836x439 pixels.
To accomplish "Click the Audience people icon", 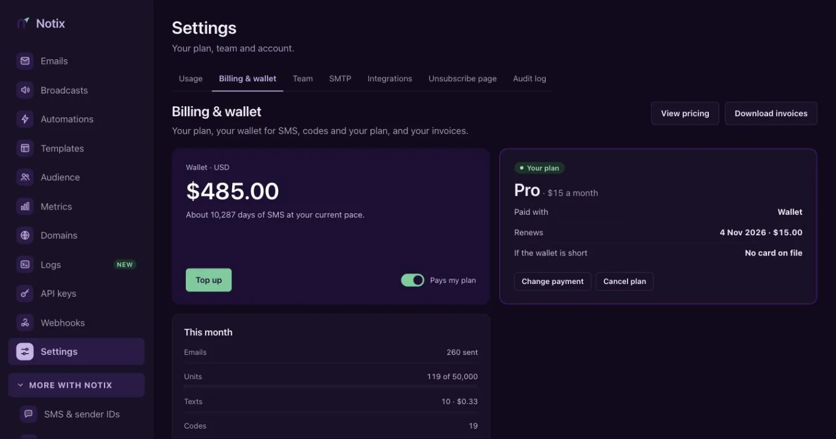I will coord(25,177).
